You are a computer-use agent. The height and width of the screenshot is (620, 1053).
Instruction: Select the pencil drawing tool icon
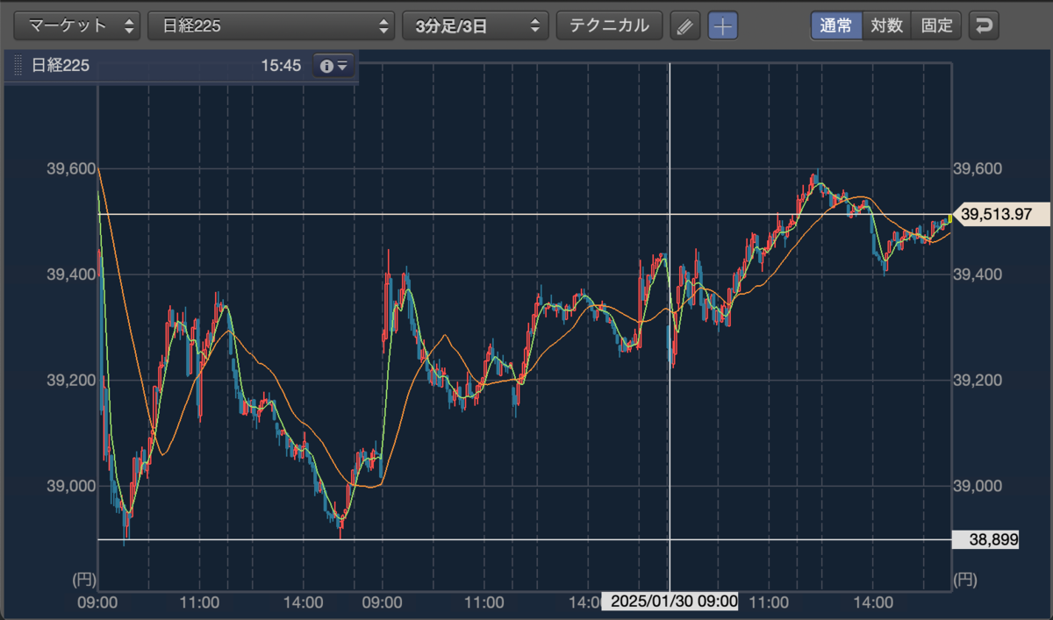pyautogui.click(x=685, y=25)
